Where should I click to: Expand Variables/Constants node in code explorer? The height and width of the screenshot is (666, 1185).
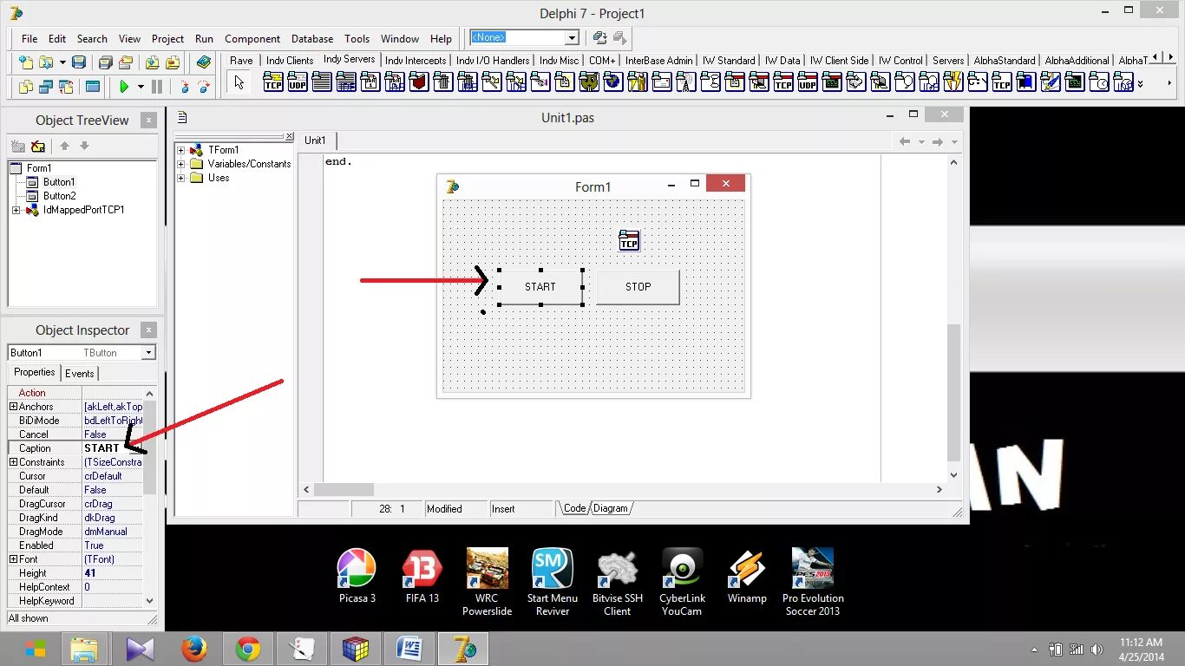point(181,164)
